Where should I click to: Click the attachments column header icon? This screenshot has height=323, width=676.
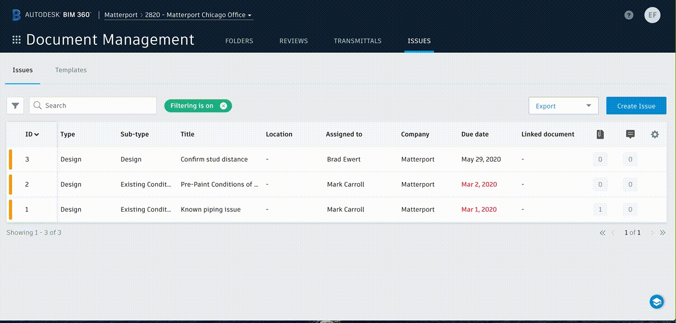coord(600,135)
